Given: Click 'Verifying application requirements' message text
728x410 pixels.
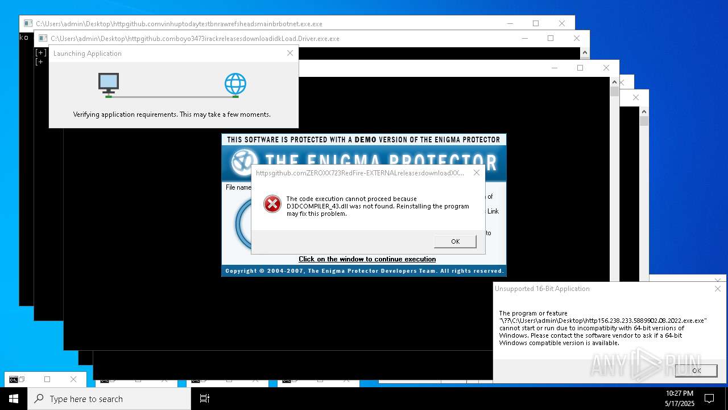Looking at the screenshot, I should [x=172, y=114].
